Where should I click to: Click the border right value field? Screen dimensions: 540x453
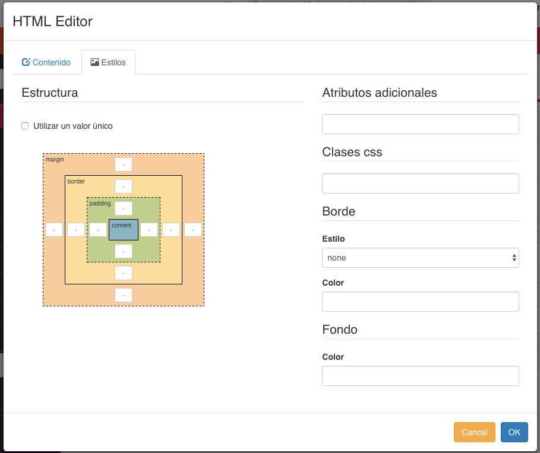tap(171, 230)
